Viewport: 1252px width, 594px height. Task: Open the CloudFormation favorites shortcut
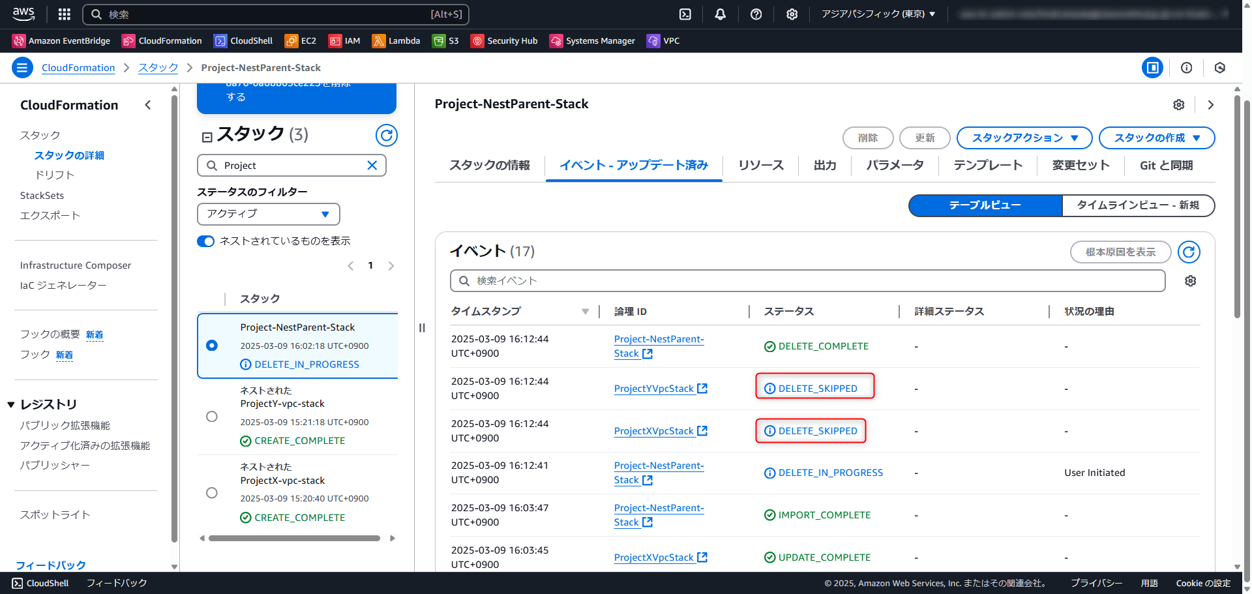162,40
